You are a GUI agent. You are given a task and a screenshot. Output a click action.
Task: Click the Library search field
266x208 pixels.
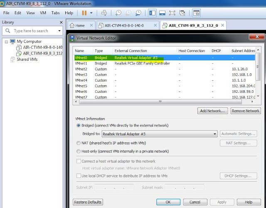[x=32, y=31]
